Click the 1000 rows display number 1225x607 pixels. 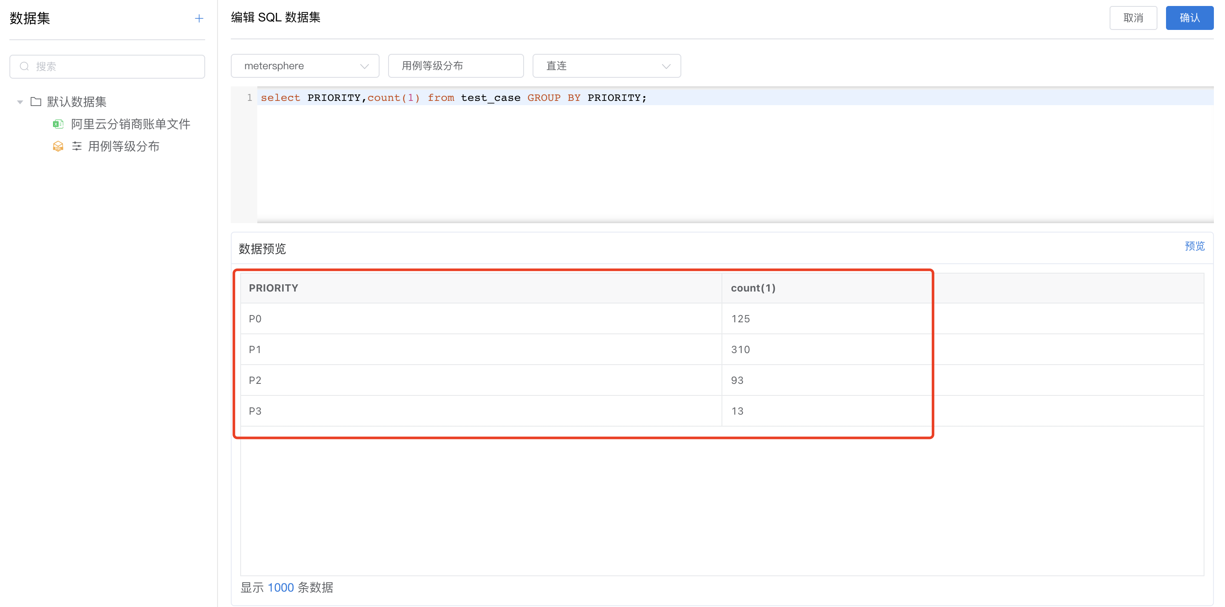point(280,587)
